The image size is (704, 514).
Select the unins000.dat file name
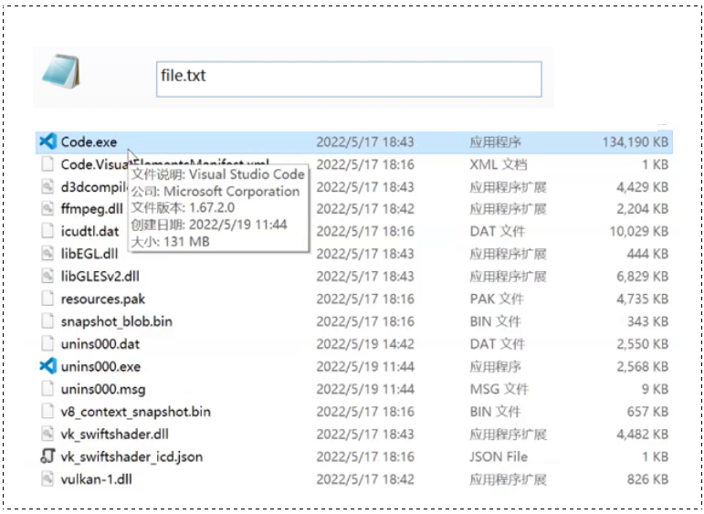tap(100, 344)
